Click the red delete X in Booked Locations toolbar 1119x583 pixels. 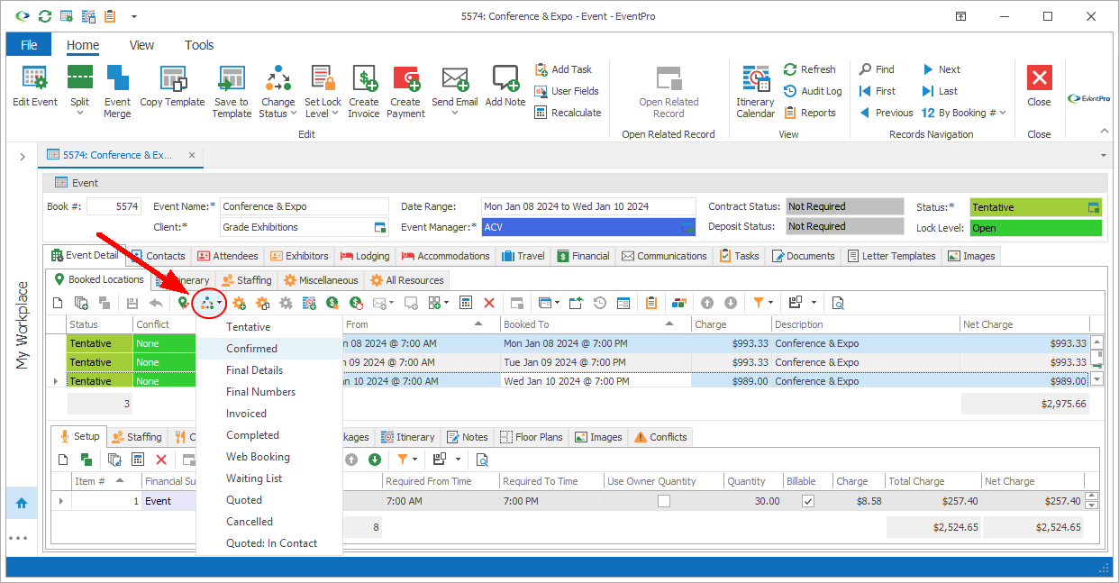point(489,303)
